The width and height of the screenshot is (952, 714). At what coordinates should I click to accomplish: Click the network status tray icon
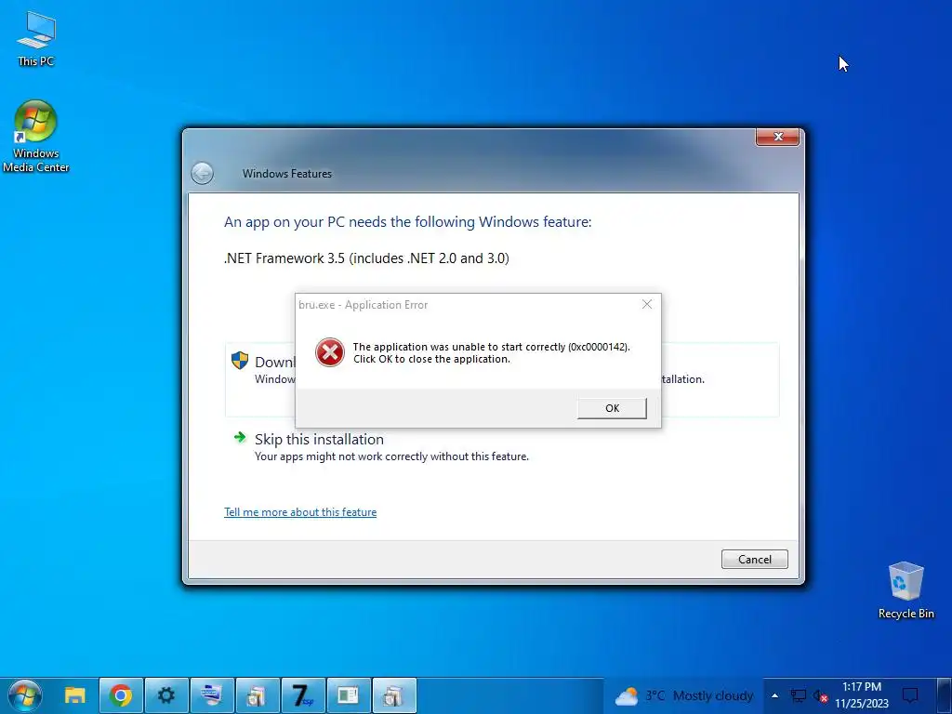798,695
